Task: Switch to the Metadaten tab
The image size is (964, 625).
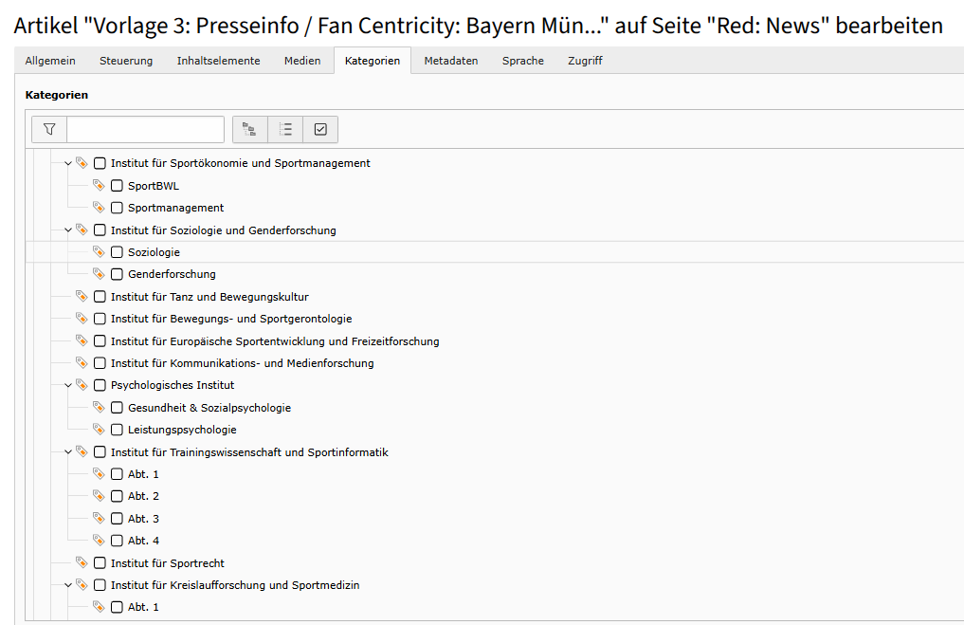Action: coord(451,61)
